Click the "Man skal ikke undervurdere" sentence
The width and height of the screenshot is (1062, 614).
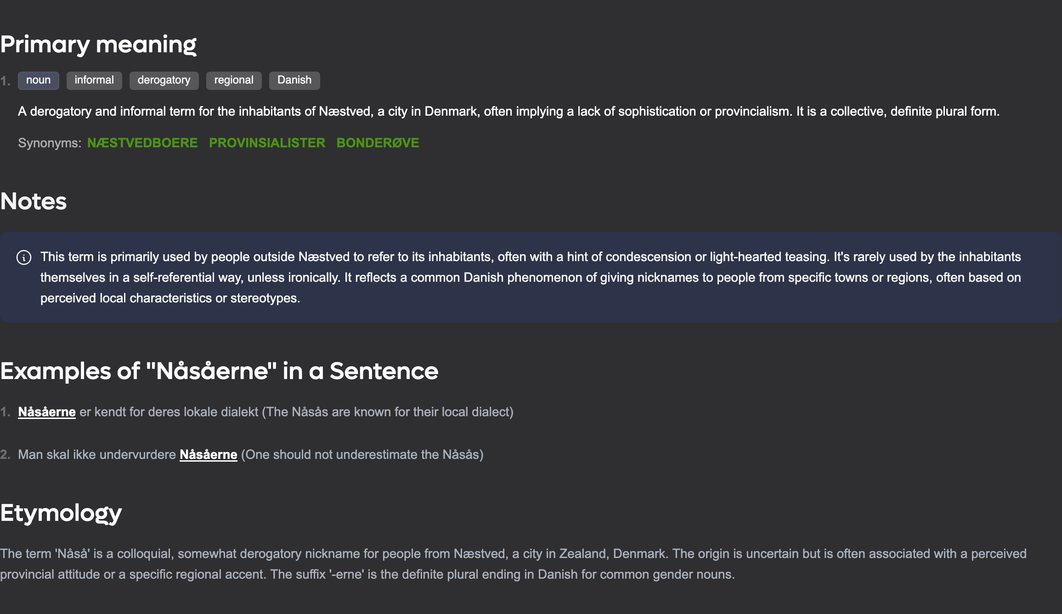[97, 454]
